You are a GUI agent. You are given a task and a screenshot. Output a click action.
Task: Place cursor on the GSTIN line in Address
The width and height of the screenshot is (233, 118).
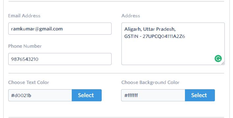tap(155, 36)
